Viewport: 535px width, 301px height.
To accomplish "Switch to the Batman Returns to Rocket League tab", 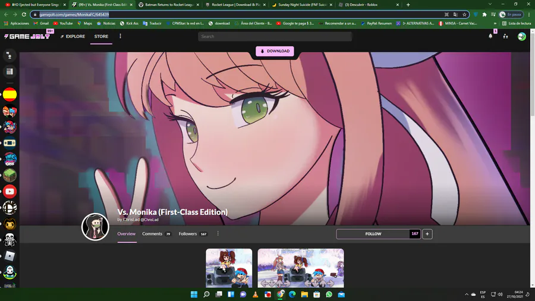I will pyautogui.click(x=169, y=5).
